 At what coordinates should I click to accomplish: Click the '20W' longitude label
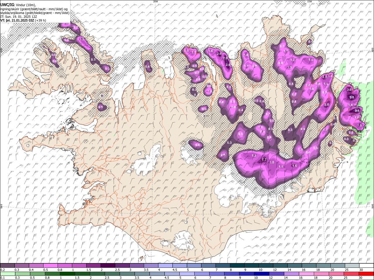point(155,1)
